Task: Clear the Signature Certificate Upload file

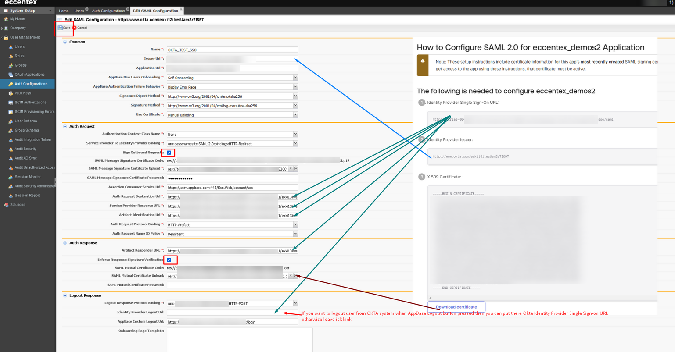Action: point(290,168)
